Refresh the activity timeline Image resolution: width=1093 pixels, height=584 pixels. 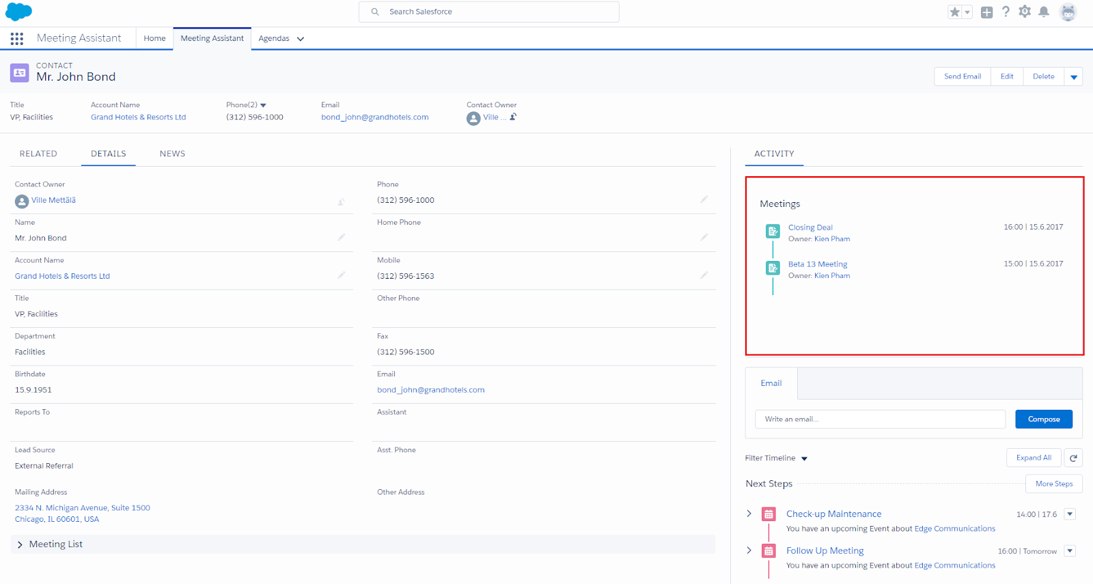pos(1073,458)
